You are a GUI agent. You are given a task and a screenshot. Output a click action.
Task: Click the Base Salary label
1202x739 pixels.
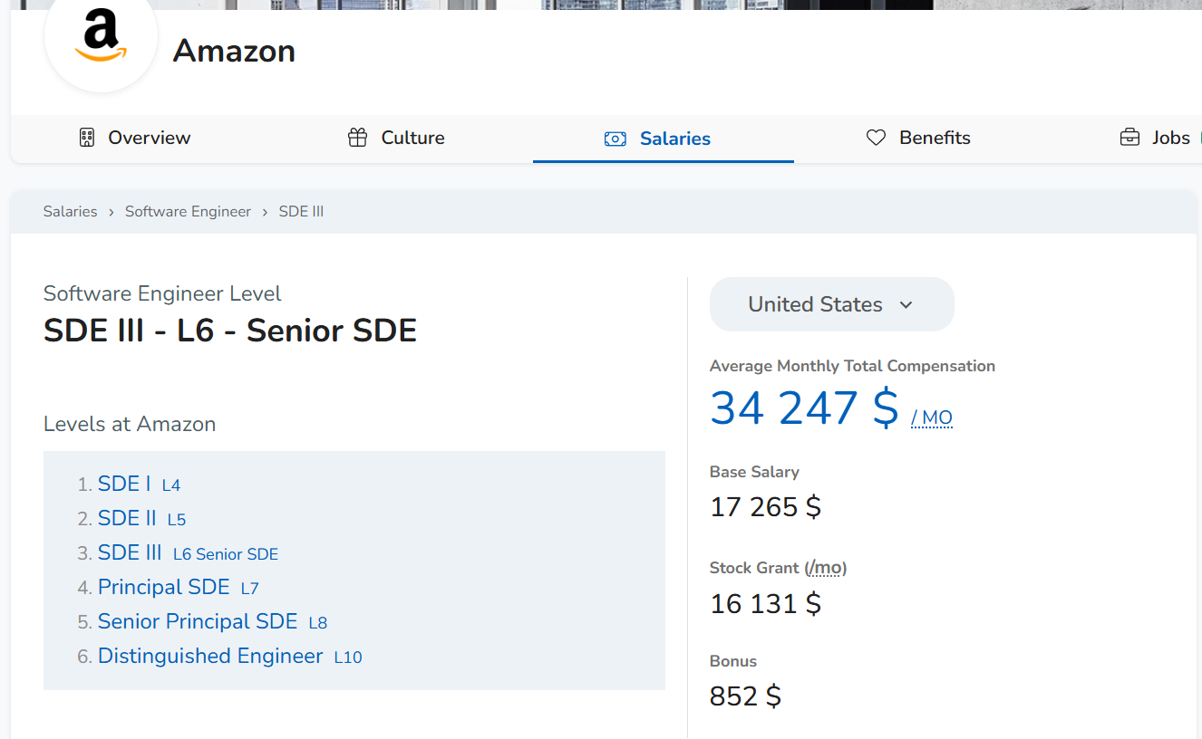coord(754,472)
